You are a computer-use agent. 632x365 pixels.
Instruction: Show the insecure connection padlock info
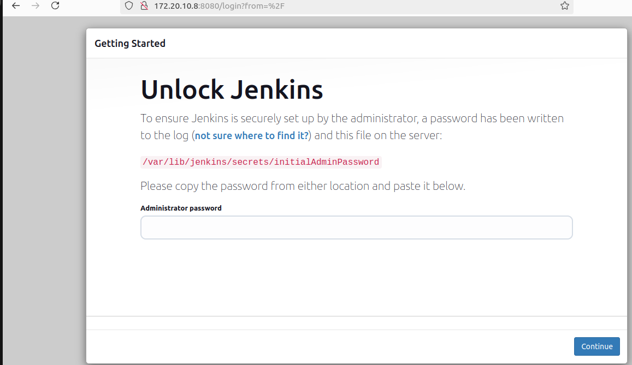[144, 6]
